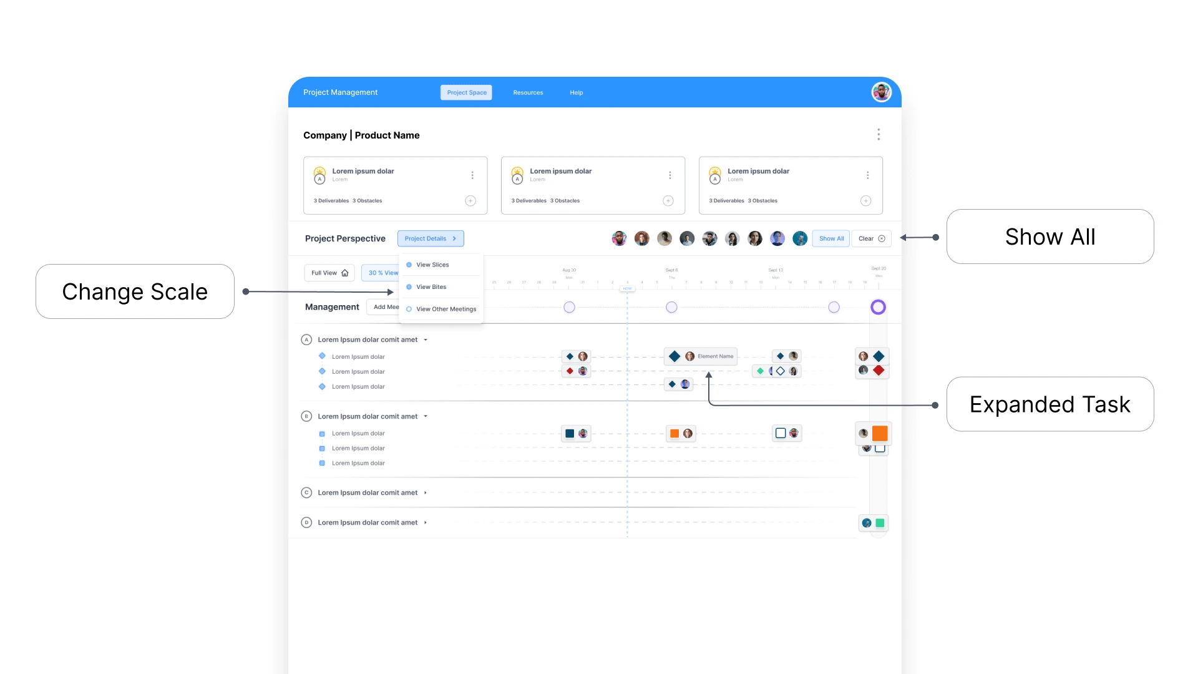The width and height of the screenshot is (1198, 674).
Task: Open the Project Details dropdown
Action: coord(431,238)
